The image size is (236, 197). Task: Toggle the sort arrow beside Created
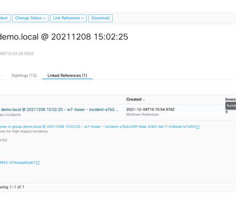coord(144,100)
